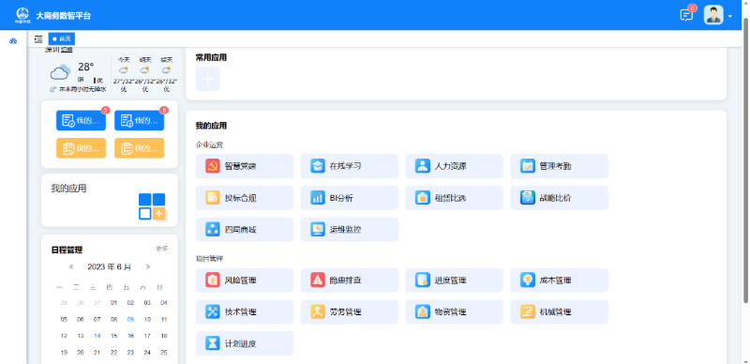Open the blue 我的… button with badge 2
The image size is (750, 364).
81,120
